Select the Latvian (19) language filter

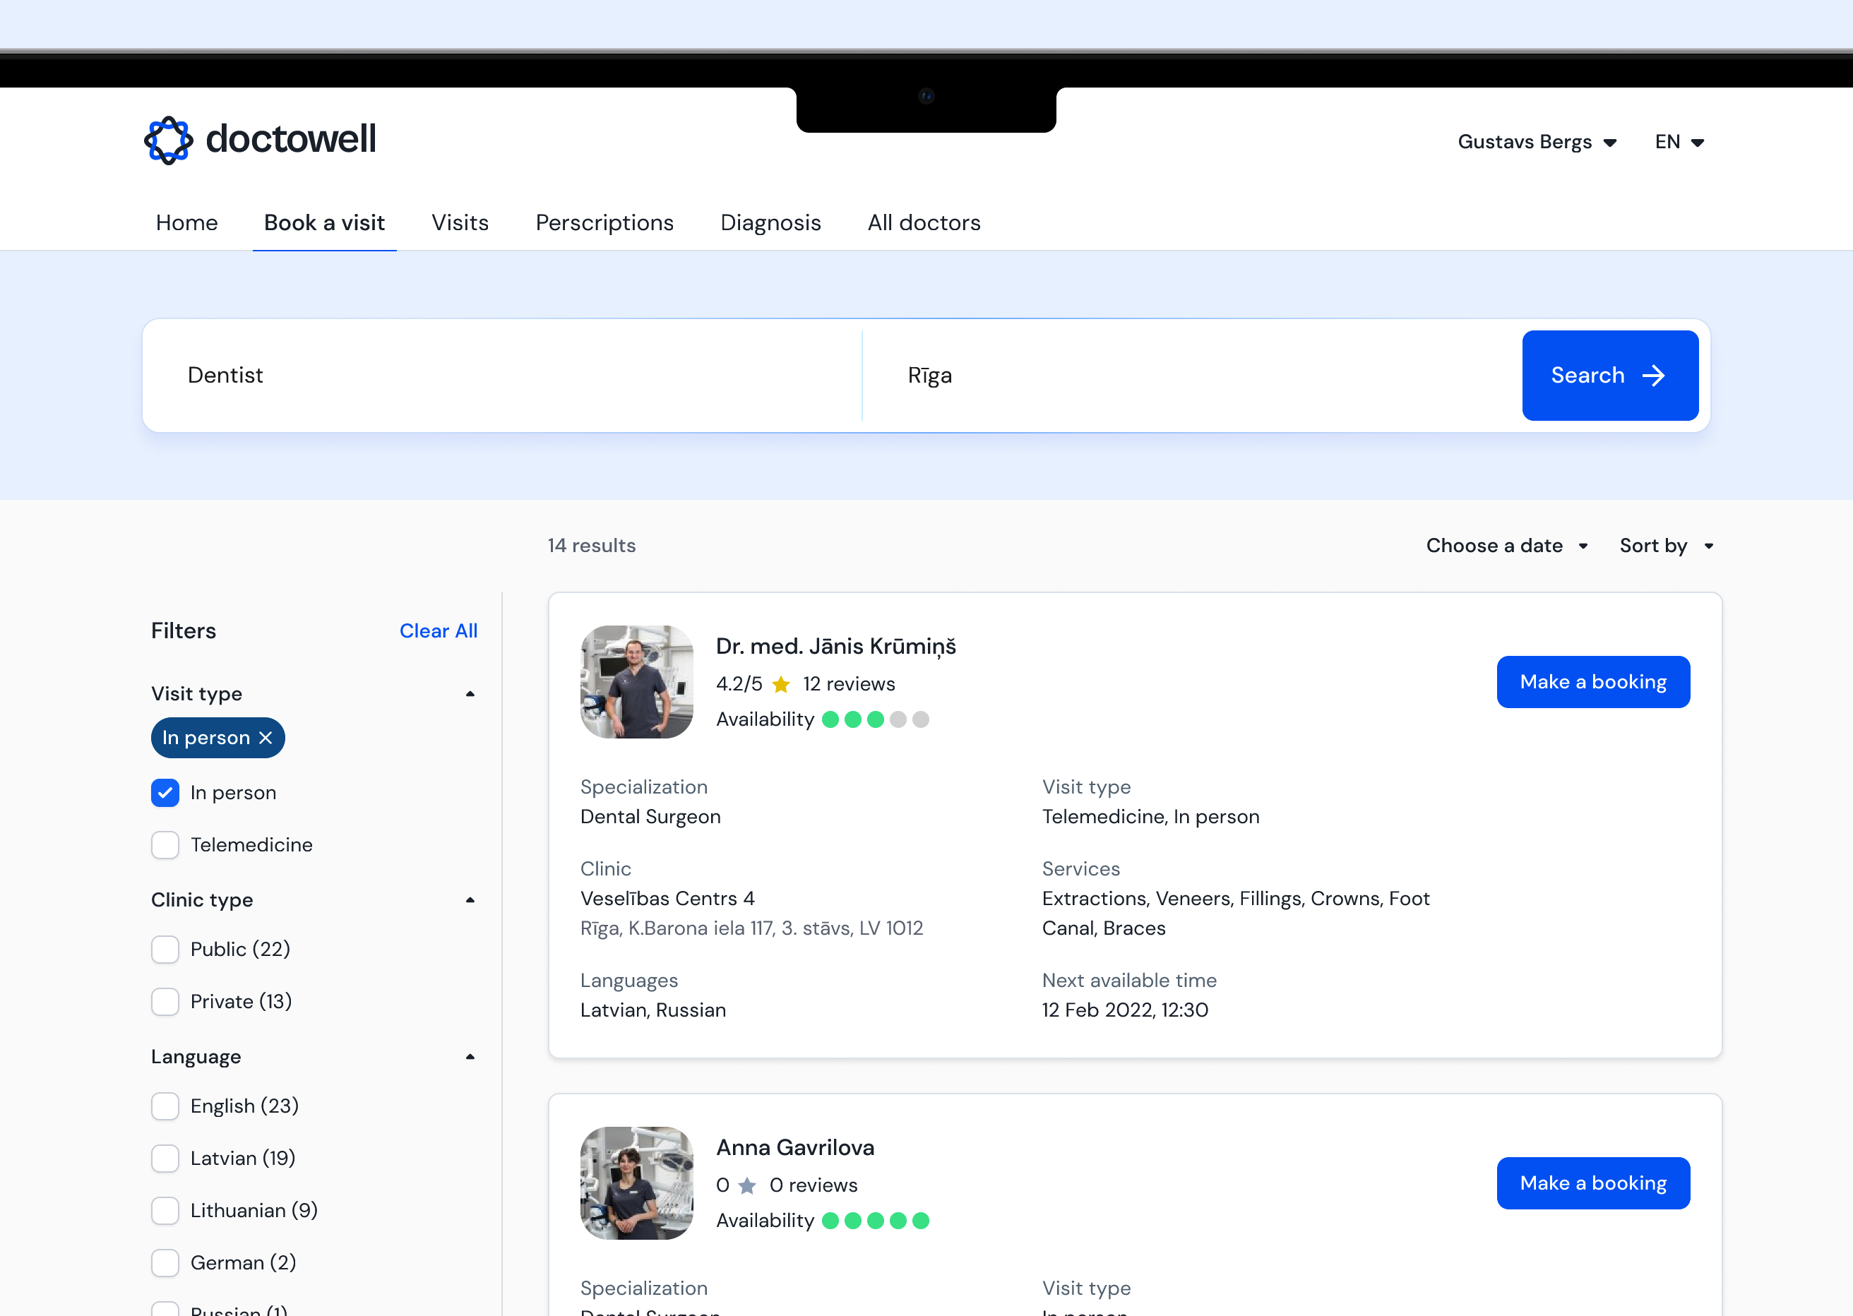165,1158
